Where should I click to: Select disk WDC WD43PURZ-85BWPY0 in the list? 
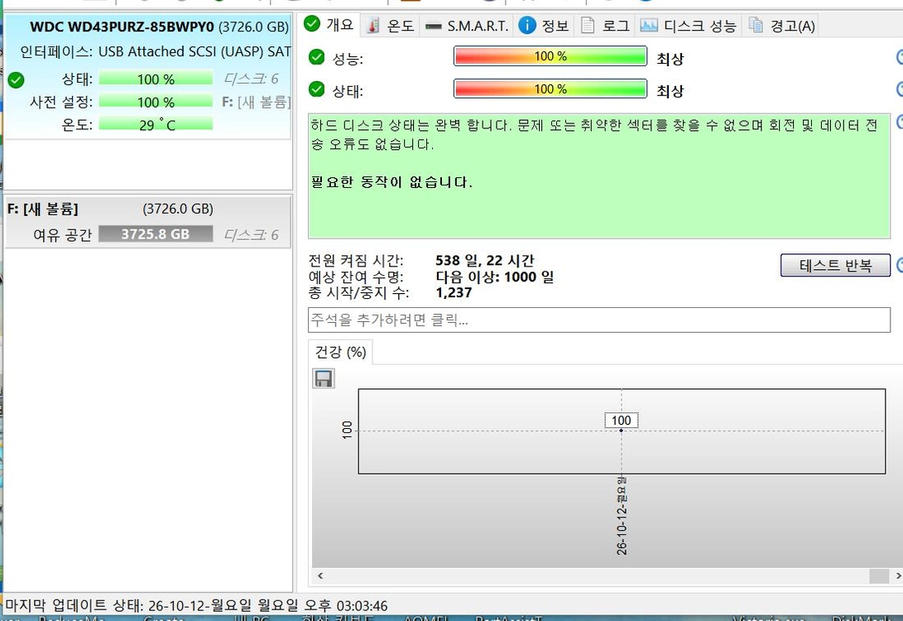tap(148, 77)
